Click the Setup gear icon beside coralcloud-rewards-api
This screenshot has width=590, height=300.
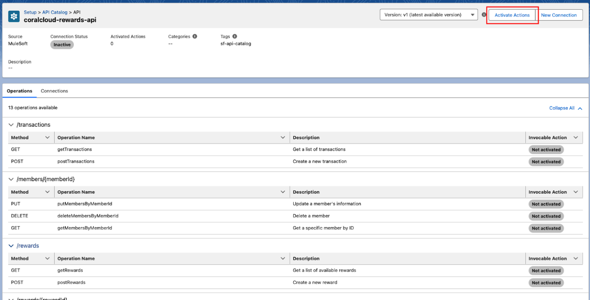coord(13,15)
